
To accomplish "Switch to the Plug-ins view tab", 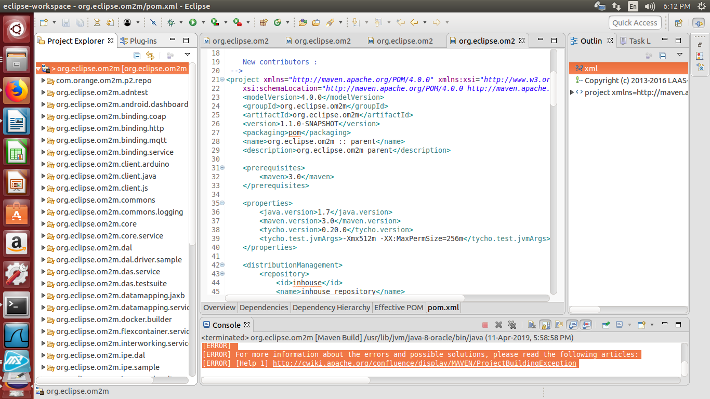I will (138, 41).
